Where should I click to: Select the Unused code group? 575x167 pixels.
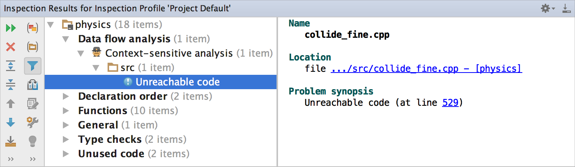(x=111, y=154)
